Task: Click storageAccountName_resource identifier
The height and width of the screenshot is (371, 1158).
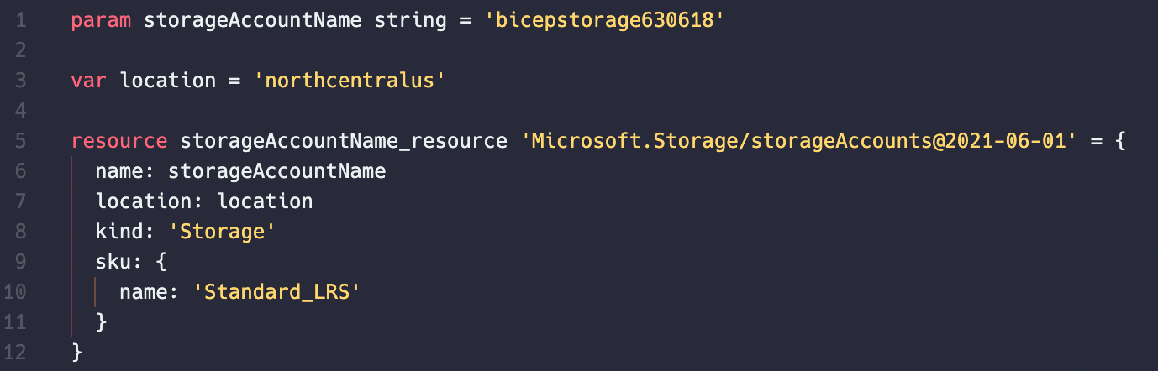Action: point(344,141)
